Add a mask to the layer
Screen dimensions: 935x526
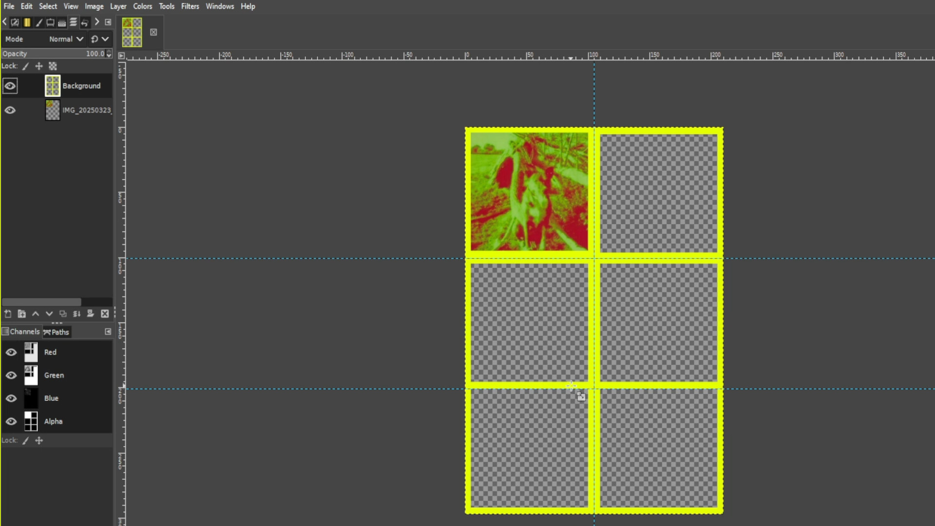(90, 314)
